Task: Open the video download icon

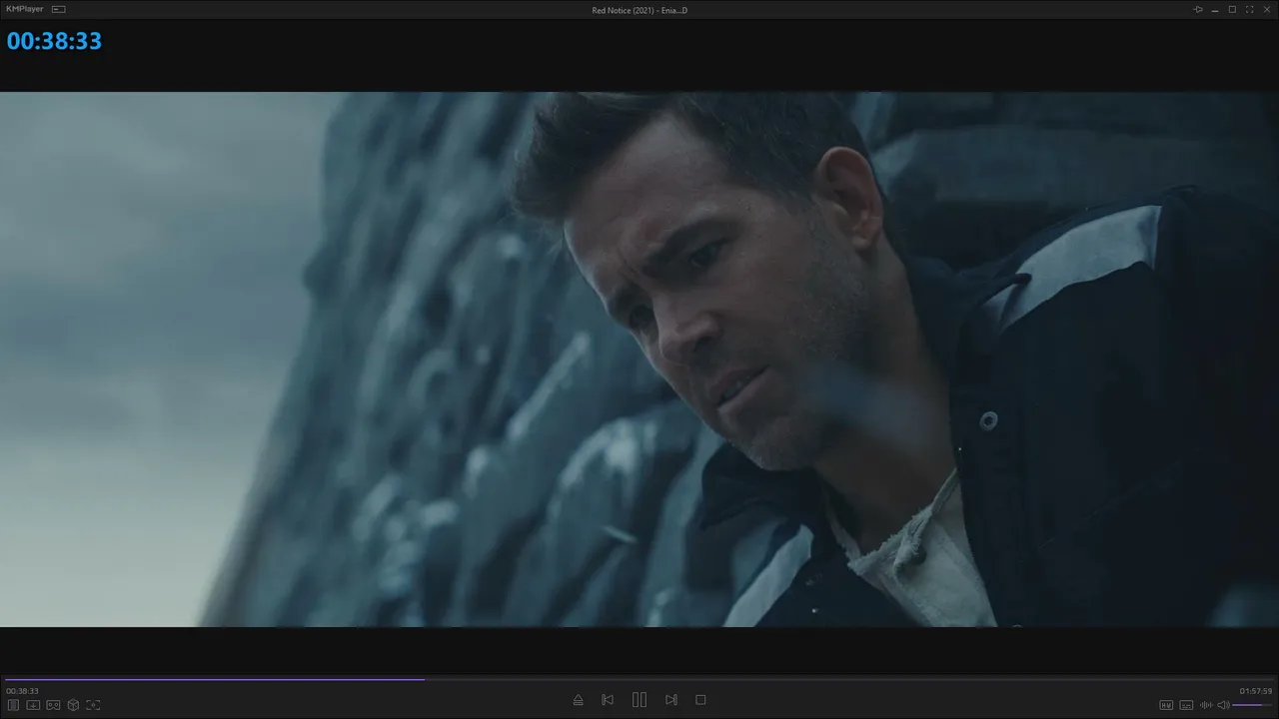Action: [33, 705]
